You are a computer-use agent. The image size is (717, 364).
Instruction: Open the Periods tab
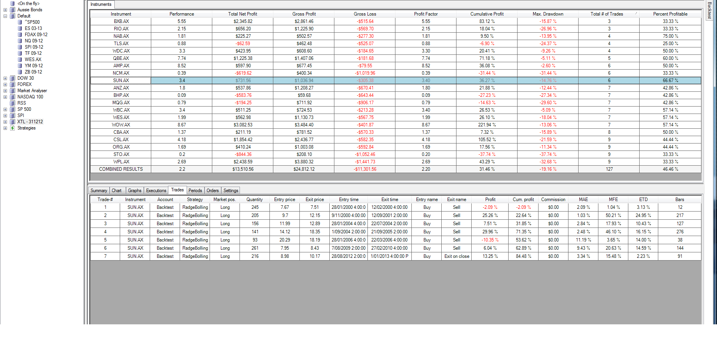click(195, 191)
